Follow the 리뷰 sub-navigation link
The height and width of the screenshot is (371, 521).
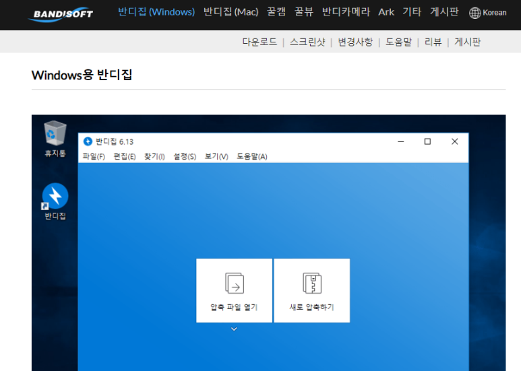coord(433,42)
